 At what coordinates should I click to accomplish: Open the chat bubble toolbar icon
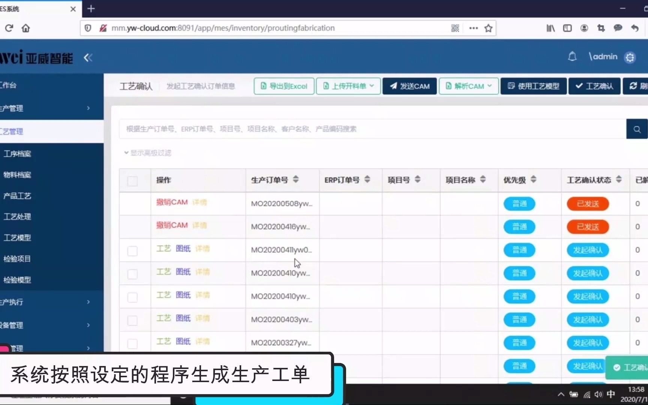click(x=618, y=28)
